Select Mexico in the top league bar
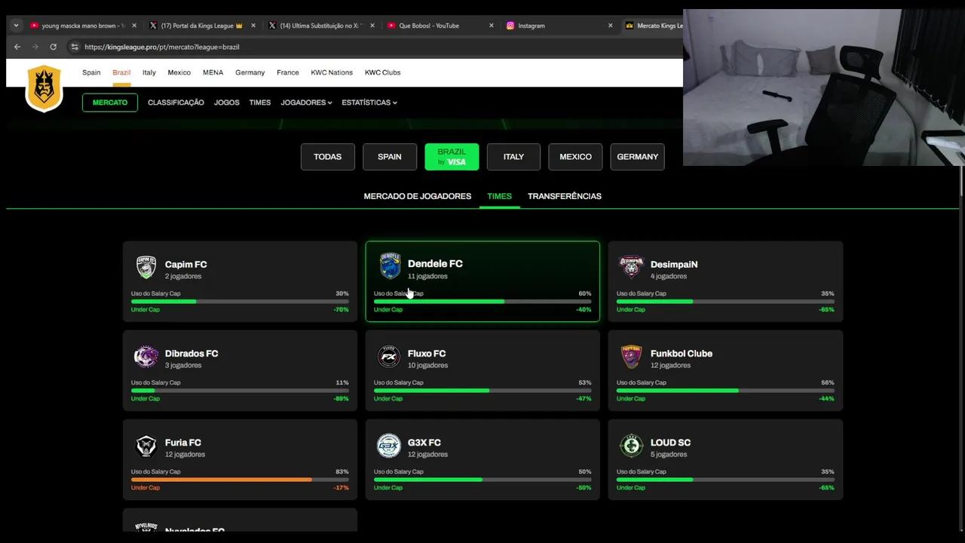The image size is (965, 543). click(179, 72)
